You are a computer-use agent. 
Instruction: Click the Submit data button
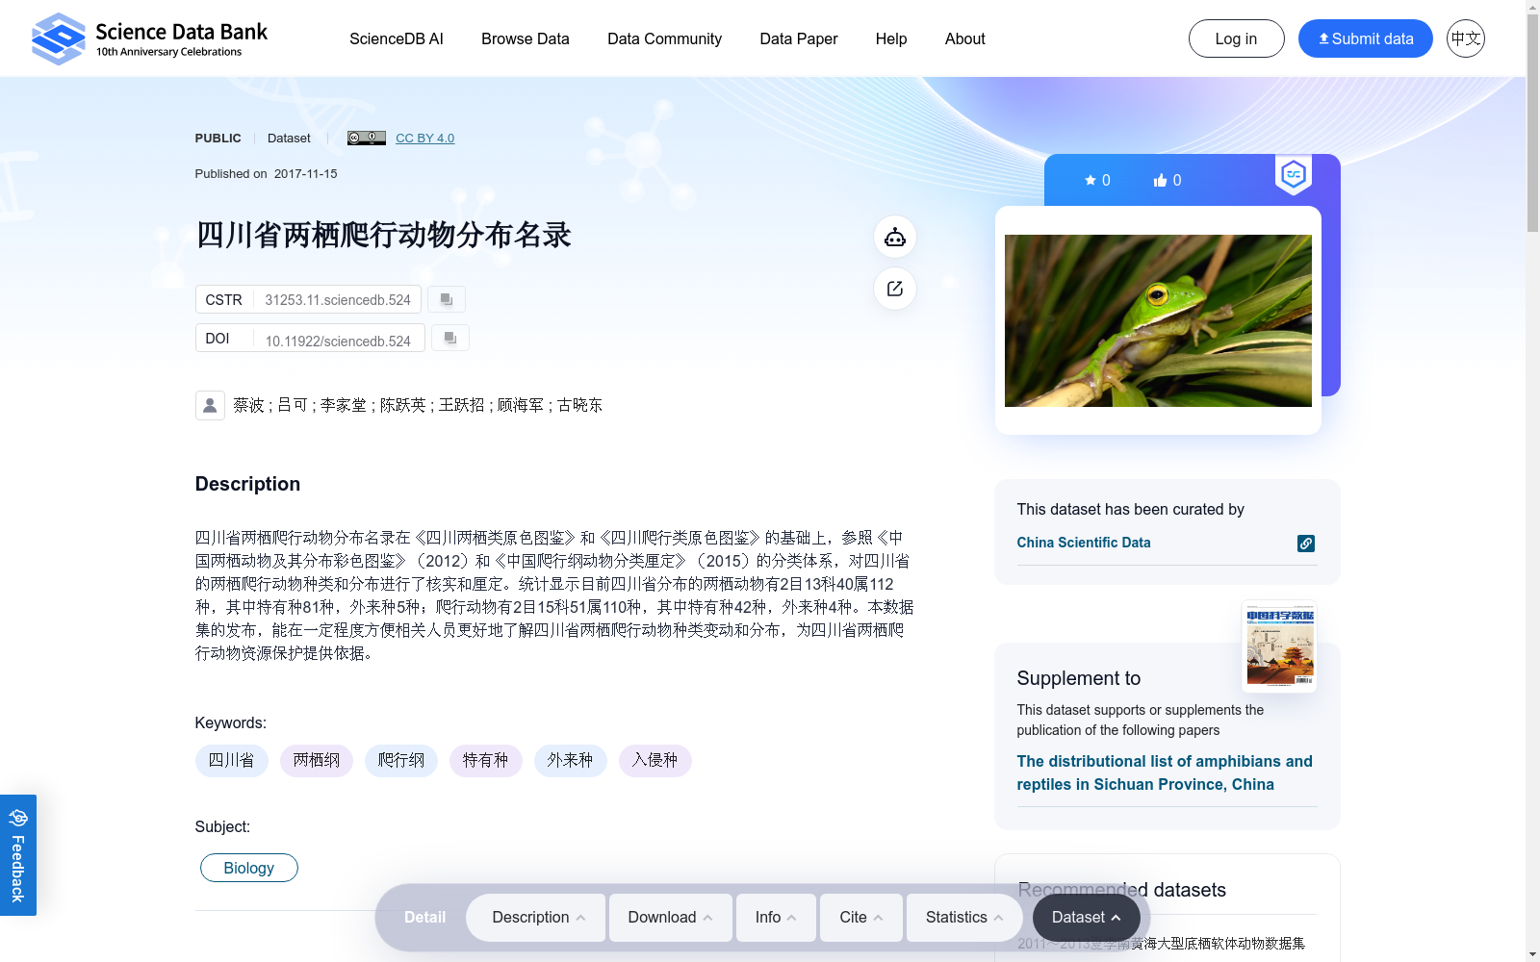(1366, 38)
